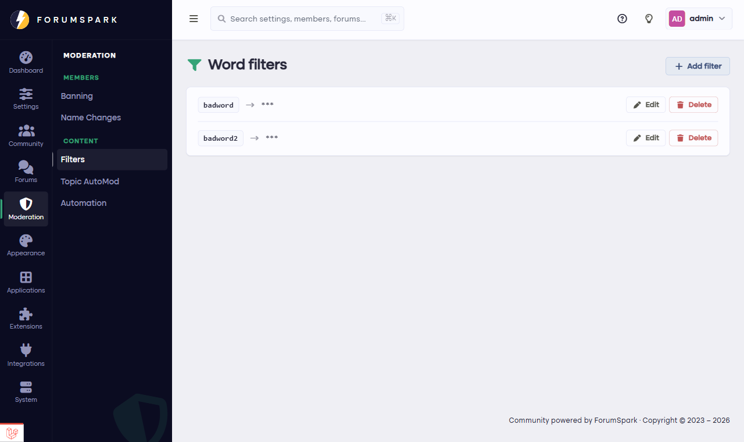744x442 pixels.
Task: Open the Settings sliders section
Action: (x=26, y=99)
